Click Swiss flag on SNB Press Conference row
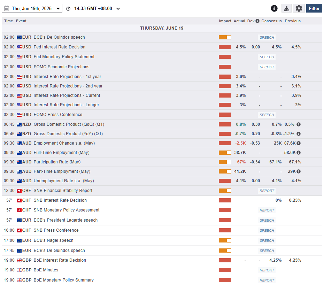This screenshot has height=285, width=324. 19,230
